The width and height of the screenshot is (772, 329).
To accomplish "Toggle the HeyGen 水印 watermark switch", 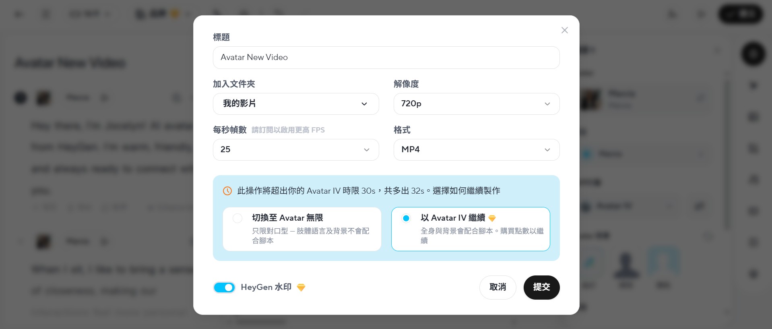I will tap(224, 288).
